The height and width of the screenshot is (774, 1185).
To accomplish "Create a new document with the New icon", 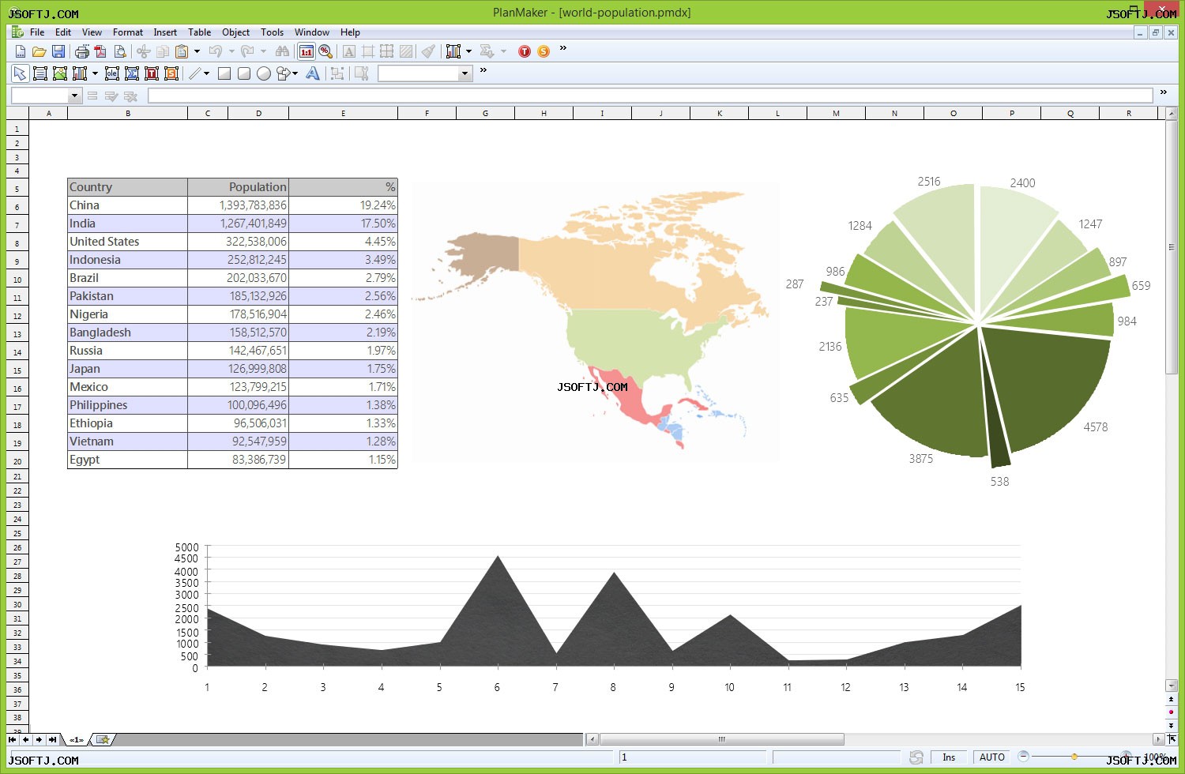I will (x=21, y=51).
